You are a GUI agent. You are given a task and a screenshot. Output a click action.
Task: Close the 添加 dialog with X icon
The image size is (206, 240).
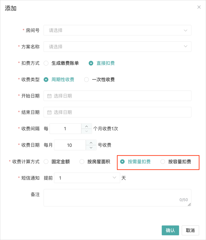pos(199,7)
